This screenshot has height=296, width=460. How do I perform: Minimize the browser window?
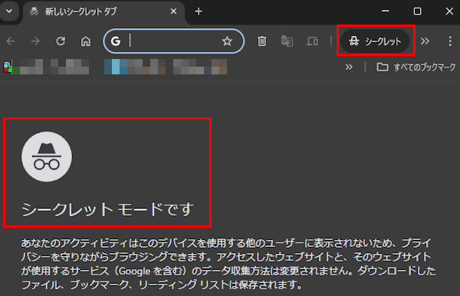click(x=386, y=12)
